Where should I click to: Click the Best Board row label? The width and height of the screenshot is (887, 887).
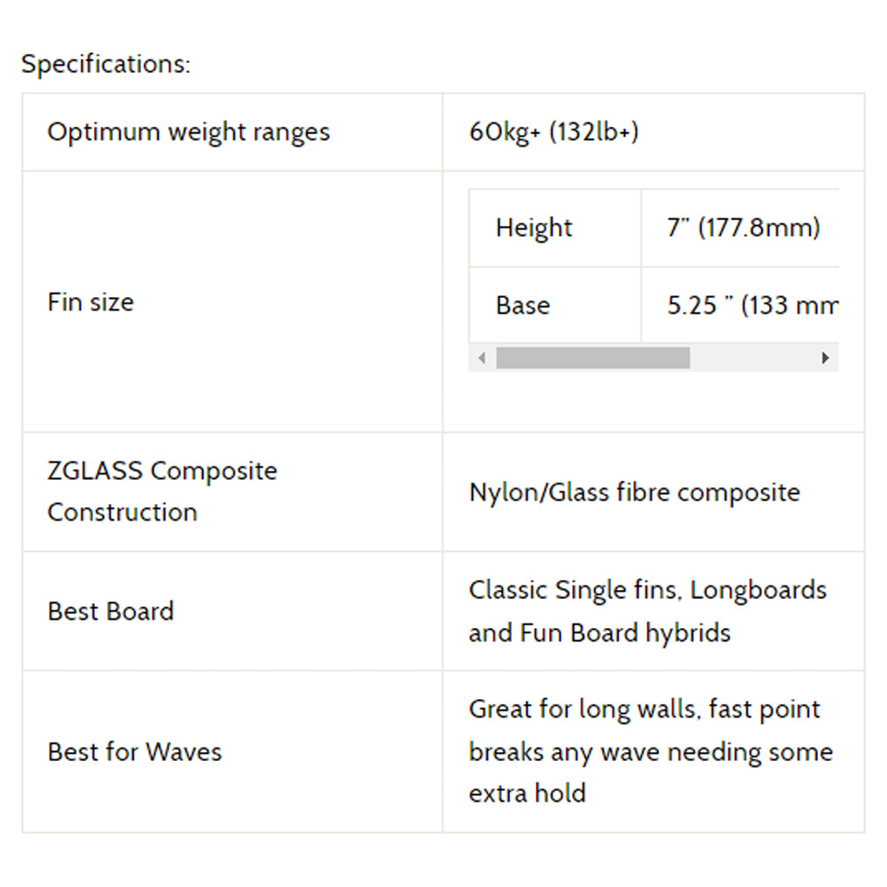111,611
